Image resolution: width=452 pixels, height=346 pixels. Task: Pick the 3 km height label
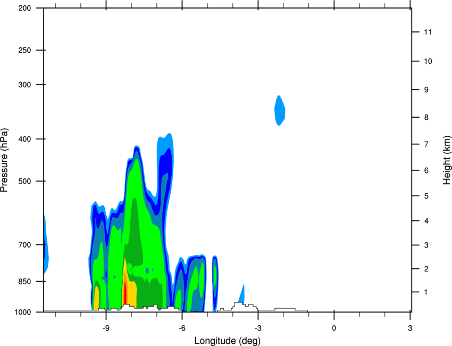(x=426, y=245)
